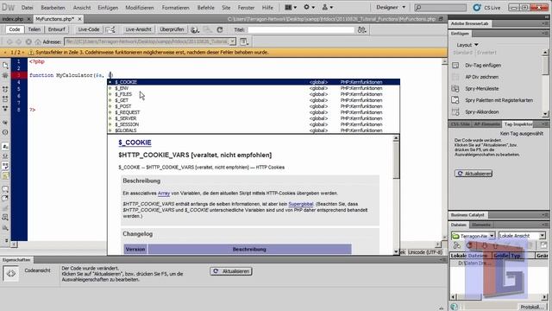
Task: Click Aktualisieren in Eigenschaften panel
Action: [x=231, y=271]
